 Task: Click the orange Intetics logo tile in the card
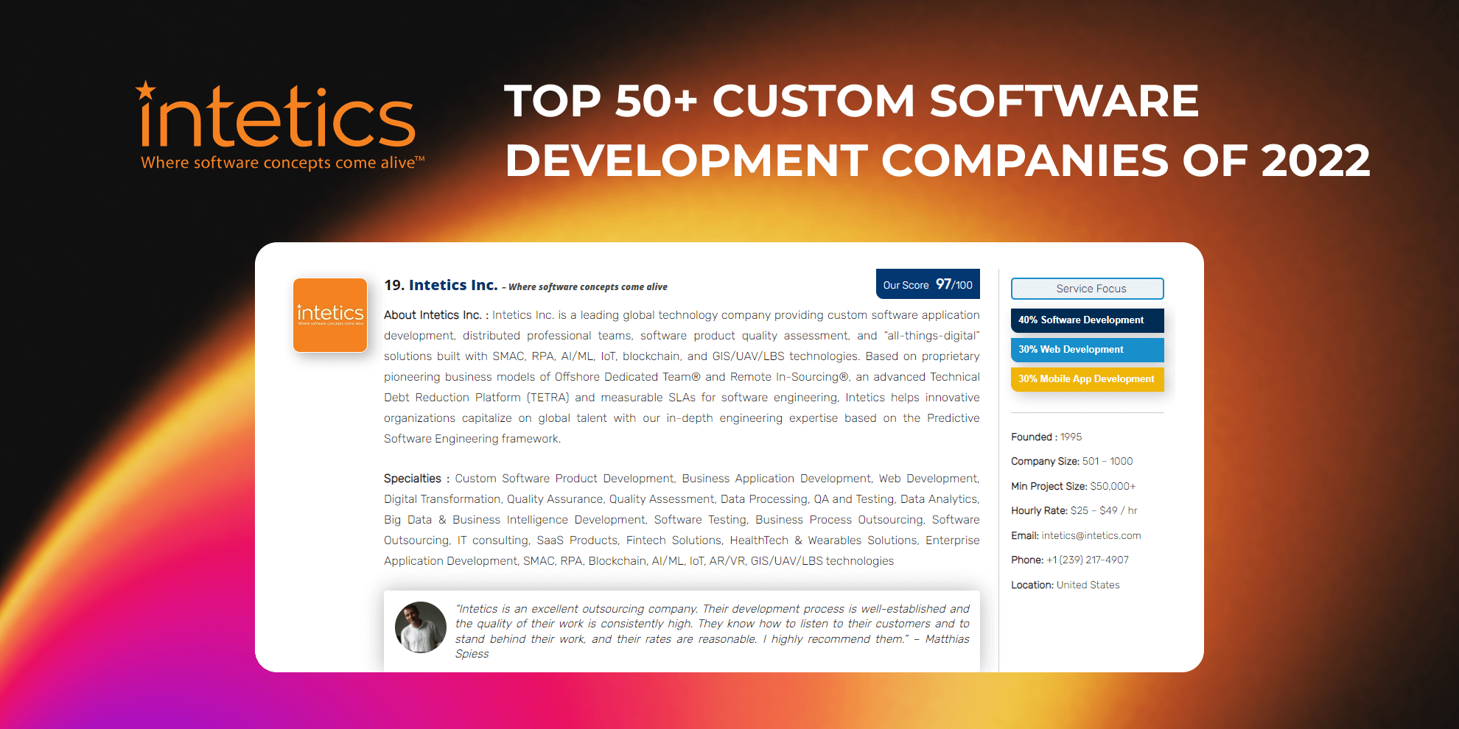(330, 315)
